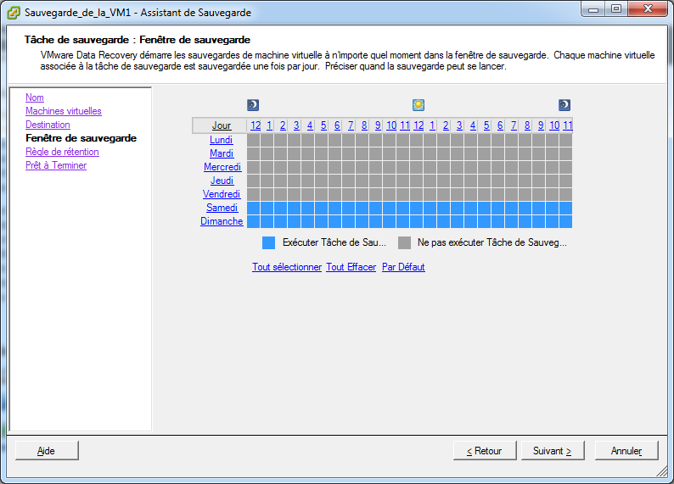This screenshot has width=674, height=484.
Task: Open the Prêt à Terminer step
Action: pos(56,165)
